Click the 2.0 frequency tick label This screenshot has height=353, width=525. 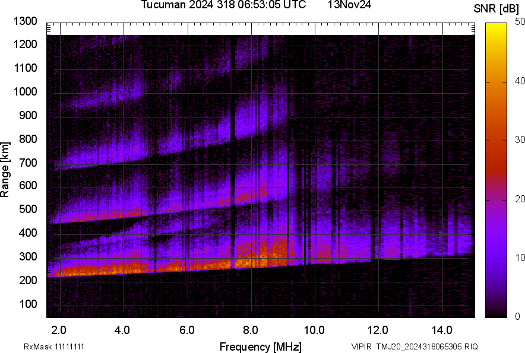coord(59,330)
